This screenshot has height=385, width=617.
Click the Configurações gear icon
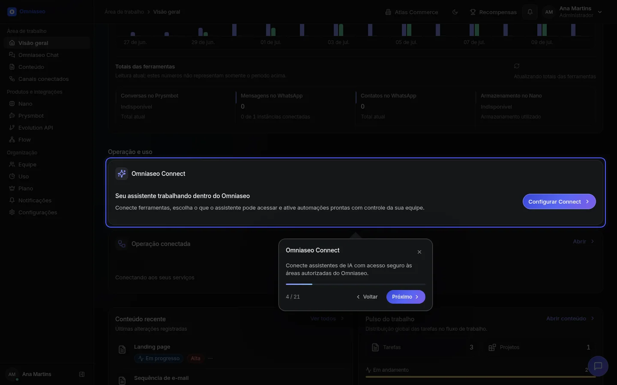[12, 212]
